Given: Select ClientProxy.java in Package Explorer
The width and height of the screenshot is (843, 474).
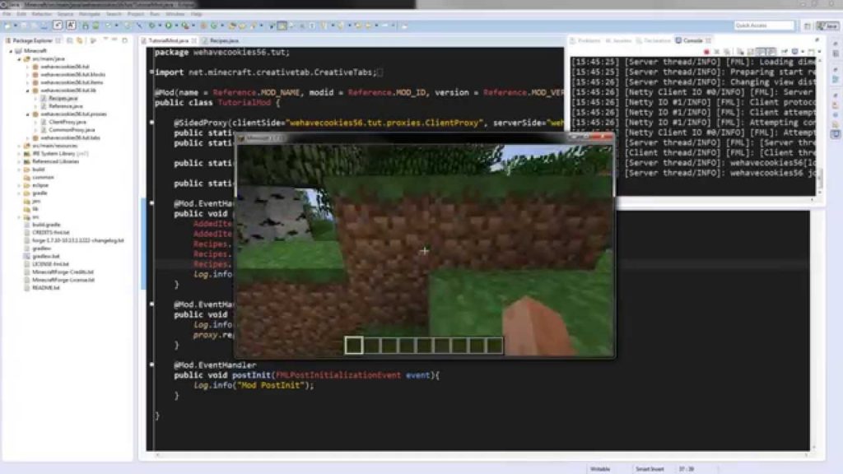Looking at the screenshot, I should pyautogui.click(x=68, y=122).
